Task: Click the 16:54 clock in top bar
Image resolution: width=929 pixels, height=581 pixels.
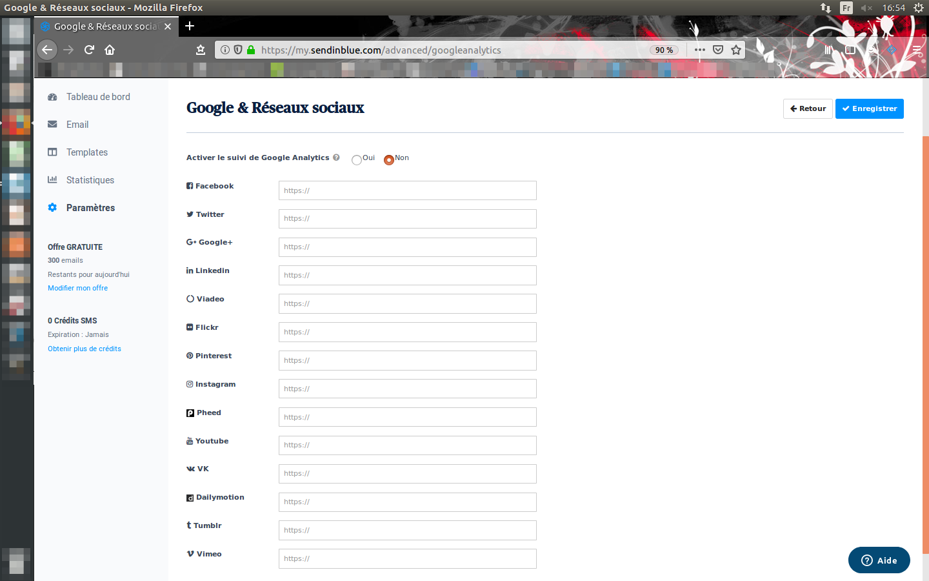Action: [x=894, y=8]
